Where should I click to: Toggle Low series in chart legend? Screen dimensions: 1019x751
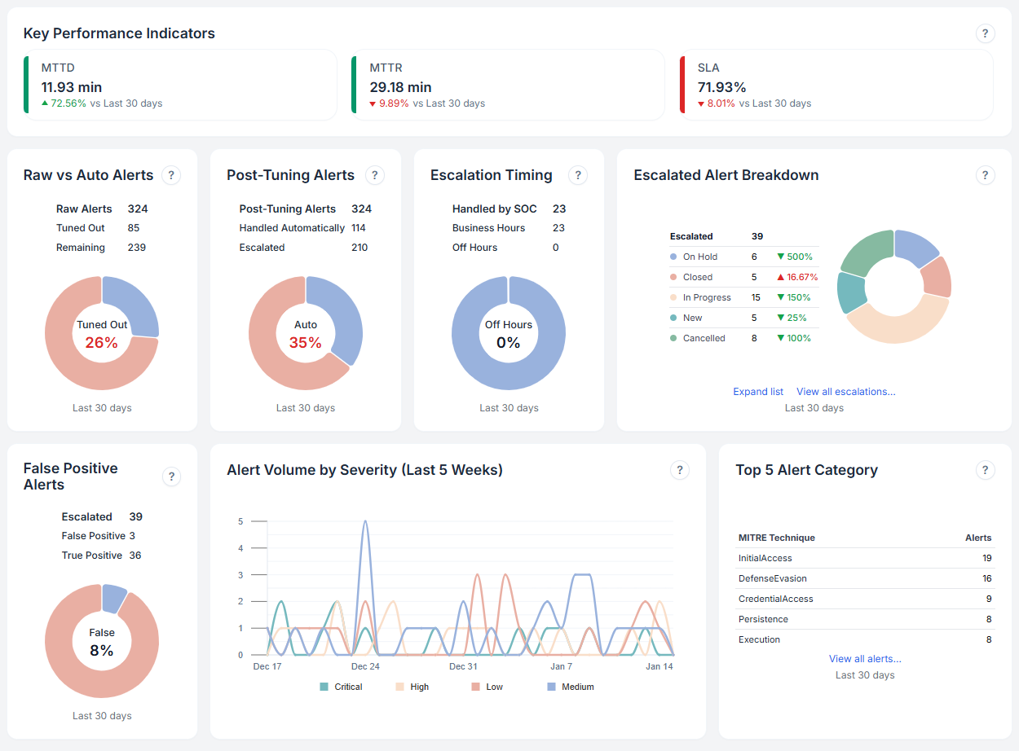point(487,687)
